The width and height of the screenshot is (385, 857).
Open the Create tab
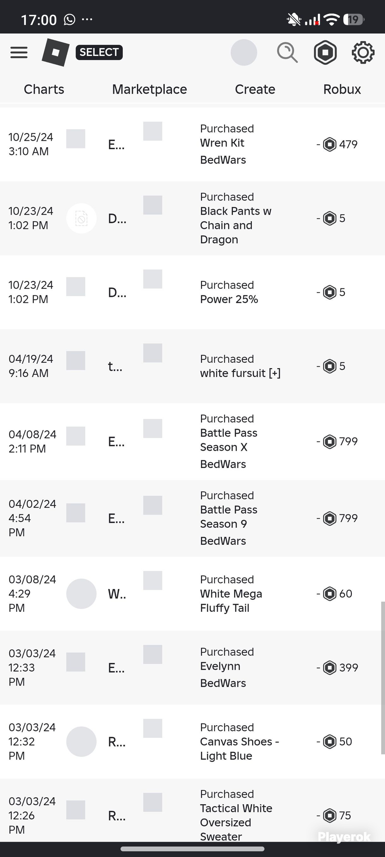(255, 89)
